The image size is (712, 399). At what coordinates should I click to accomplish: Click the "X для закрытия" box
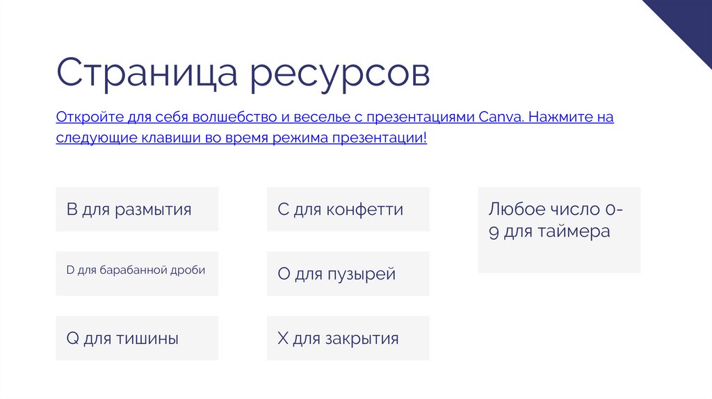coord(348,339)
